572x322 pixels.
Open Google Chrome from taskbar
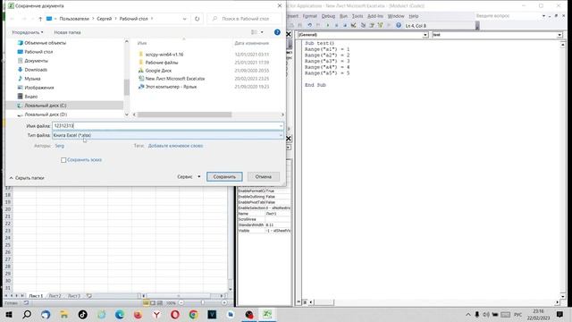(193, 314)
